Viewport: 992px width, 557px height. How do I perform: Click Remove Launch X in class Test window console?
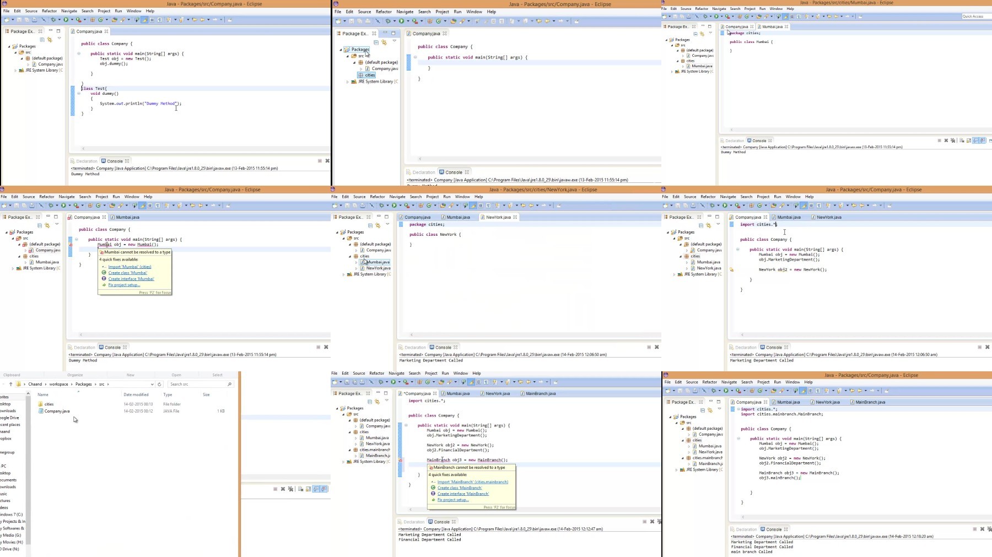(x=327, y=161)
